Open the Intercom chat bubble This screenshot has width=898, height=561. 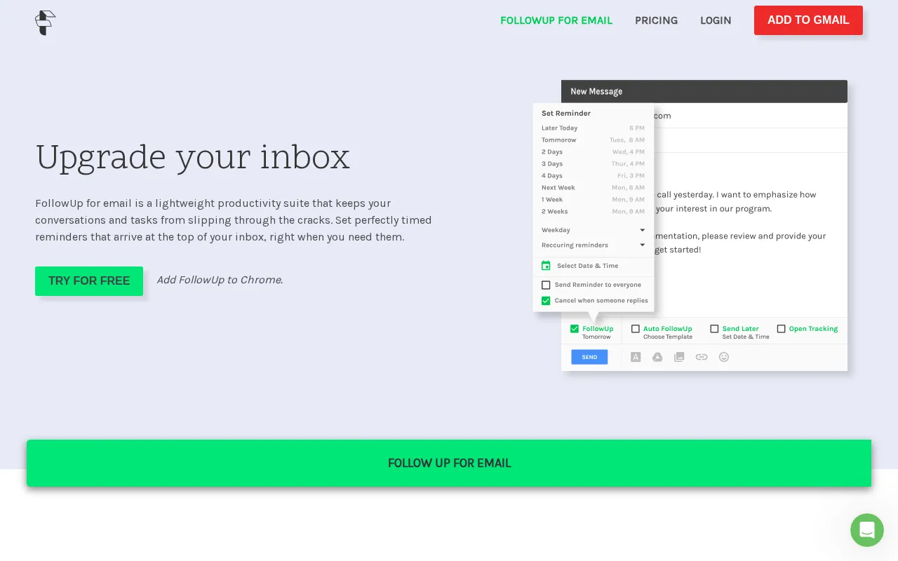tap(867, 530)
